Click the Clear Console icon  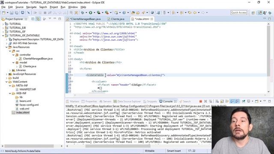tap(217, 101)
